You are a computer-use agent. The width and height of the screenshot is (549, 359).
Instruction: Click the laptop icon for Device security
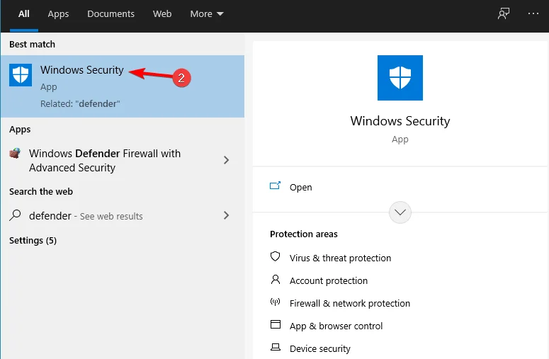pos(276,347)
